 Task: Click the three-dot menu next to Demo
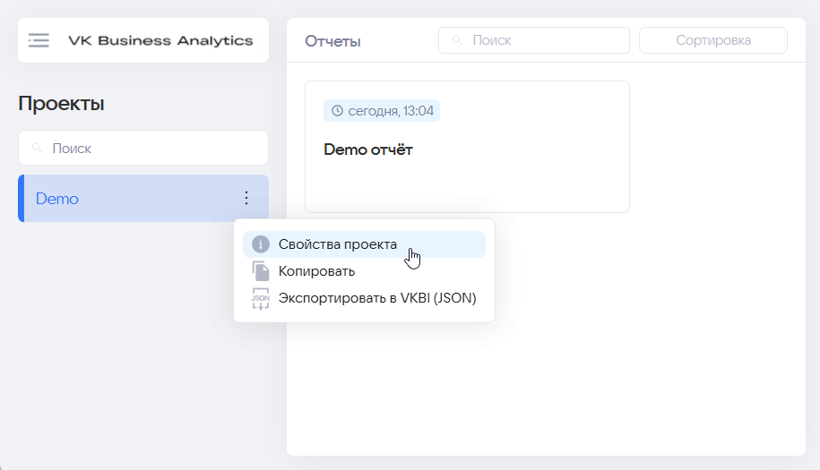click(x=246, y=198)
